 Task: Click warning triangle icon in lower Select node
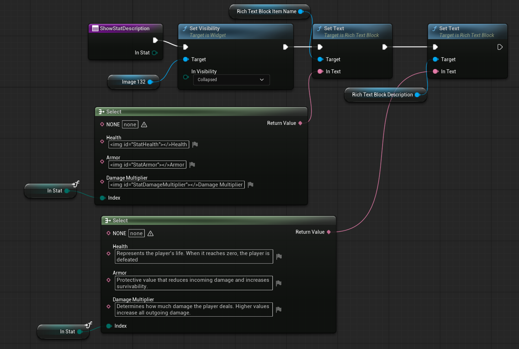pyautogui.click(x=150, y=233)
